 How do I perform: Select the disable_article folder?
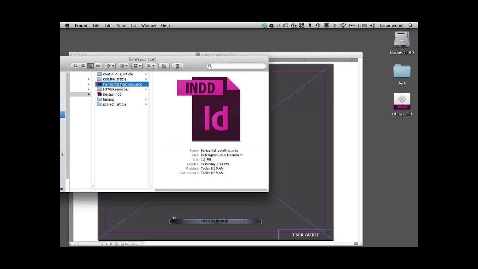122,79
